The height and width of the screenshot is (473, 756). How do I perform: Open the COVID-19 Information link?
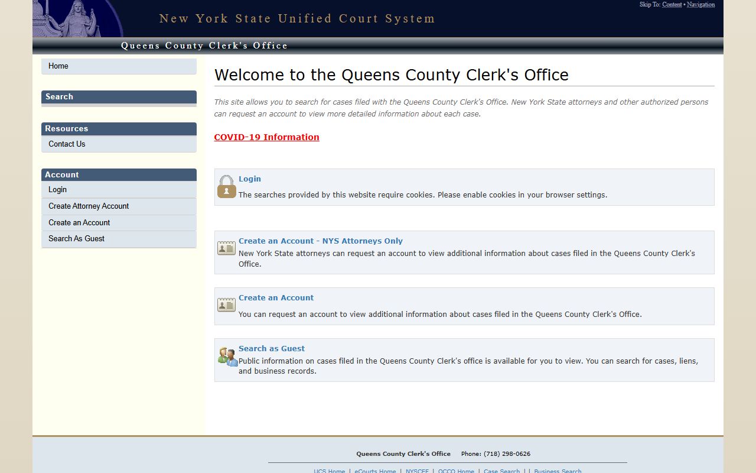click(x=266, y=137)
